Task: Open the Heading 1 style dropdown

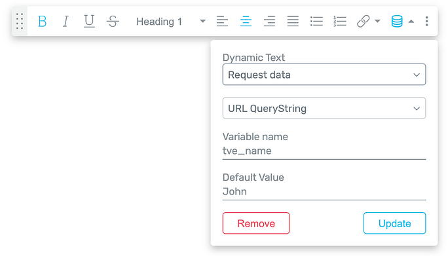Action: [171, 22]
